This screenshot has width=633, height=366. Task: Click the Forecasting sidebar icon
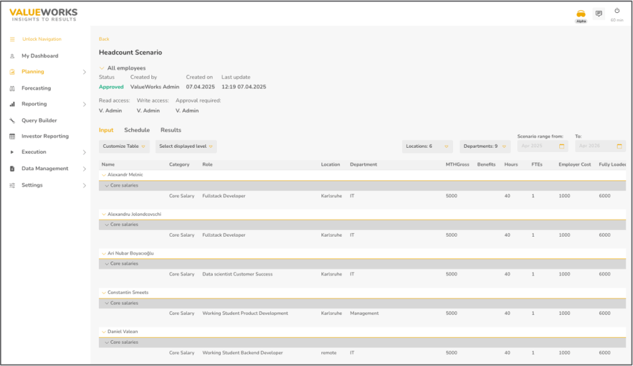(12, 88)
